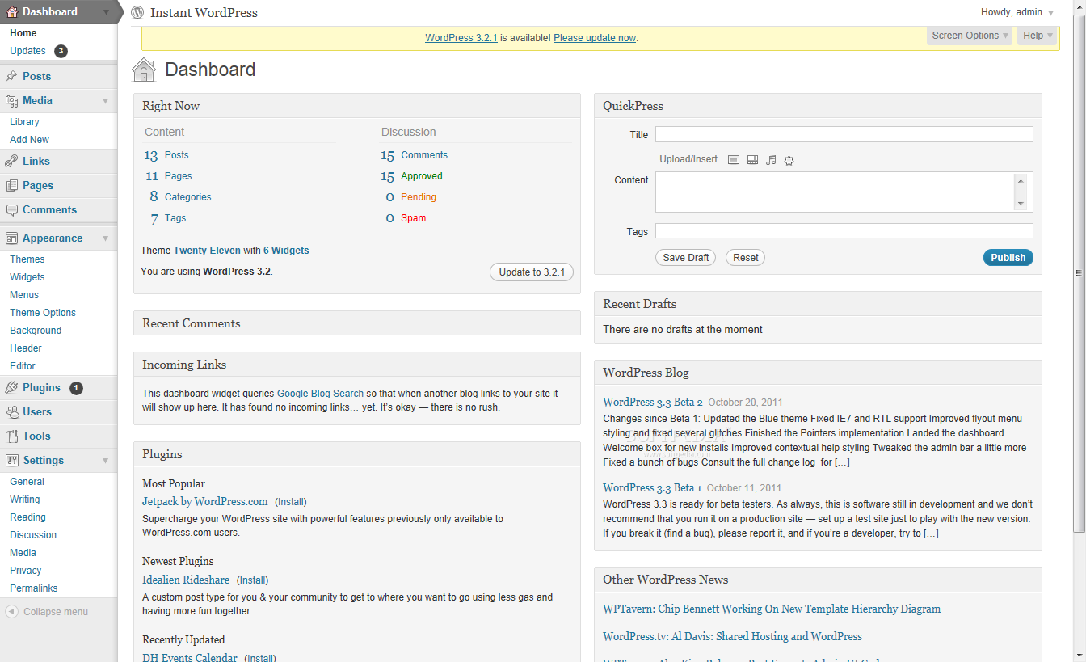Screen dimensions: 1086x662
Task: Open the Google Blog Search link
Action: pyautogui.click(x=320, y=394)
